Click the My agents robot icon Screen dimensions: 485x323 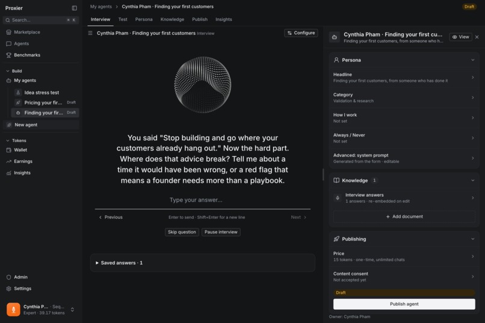coord(8,81)
